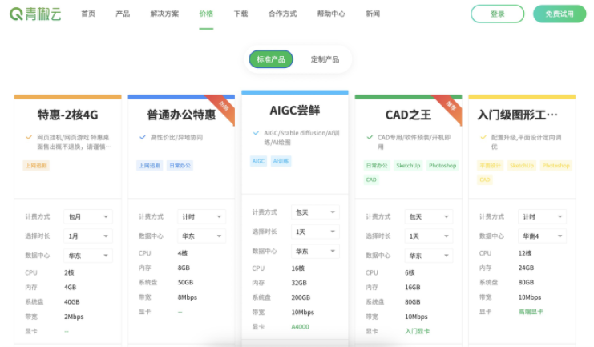The image size is (594, 347).
Task: Select the 价格 navigation tab
Action: click(206, 14)
